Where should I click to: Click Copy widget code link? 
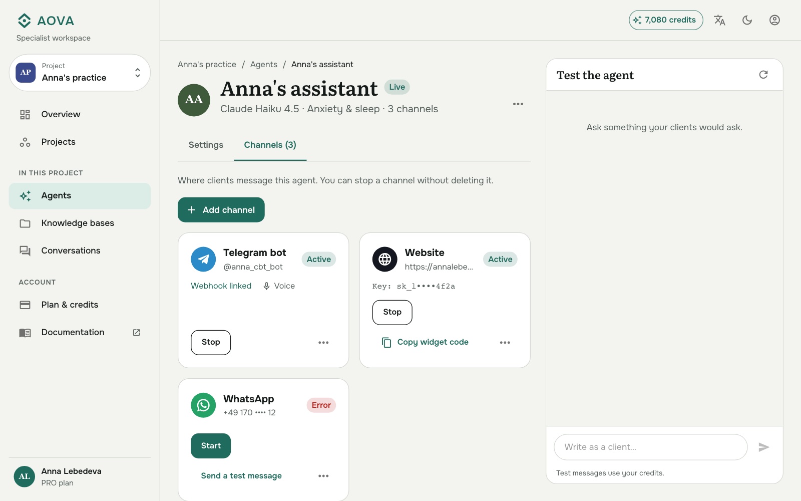pos(425,342)
